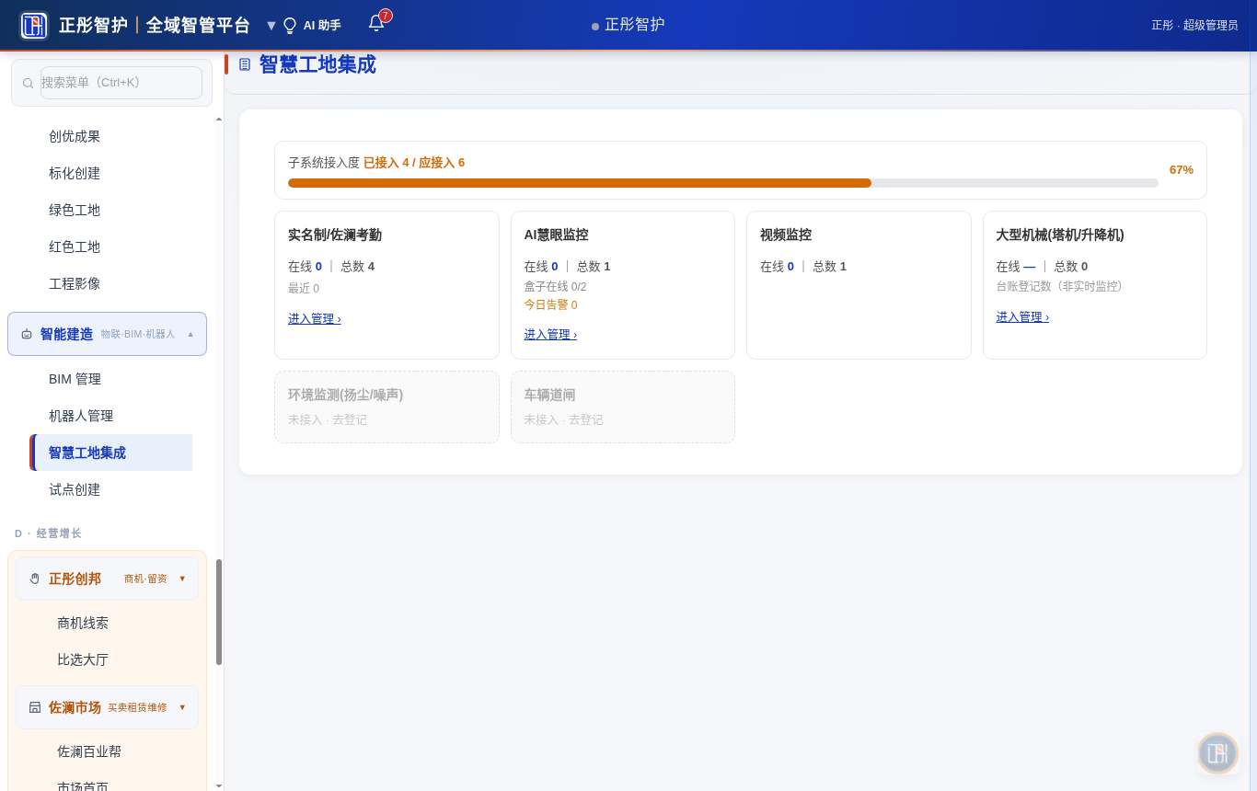Click the center 正彤智护 header label
The width and height of the screenshot is (1257, 791).
point(634,24)
